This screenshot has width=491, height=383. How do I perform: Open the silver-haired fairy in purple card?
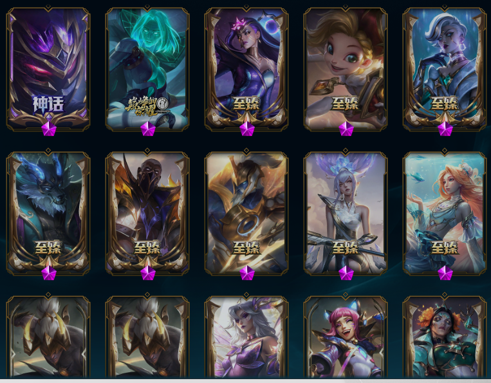click(x=246, y=337)
